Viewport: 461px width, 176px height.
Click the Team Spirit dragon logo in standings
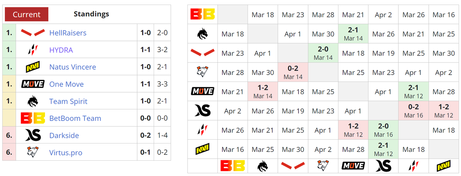coord(33,101)
